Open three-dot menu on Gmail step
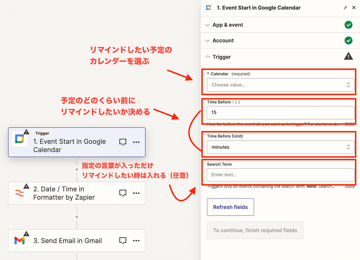This screenshot has width=360, height=260. pos(136,241)
